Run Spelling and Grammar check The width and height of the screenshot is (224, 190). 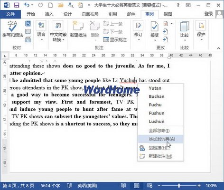tap(12, 29)
